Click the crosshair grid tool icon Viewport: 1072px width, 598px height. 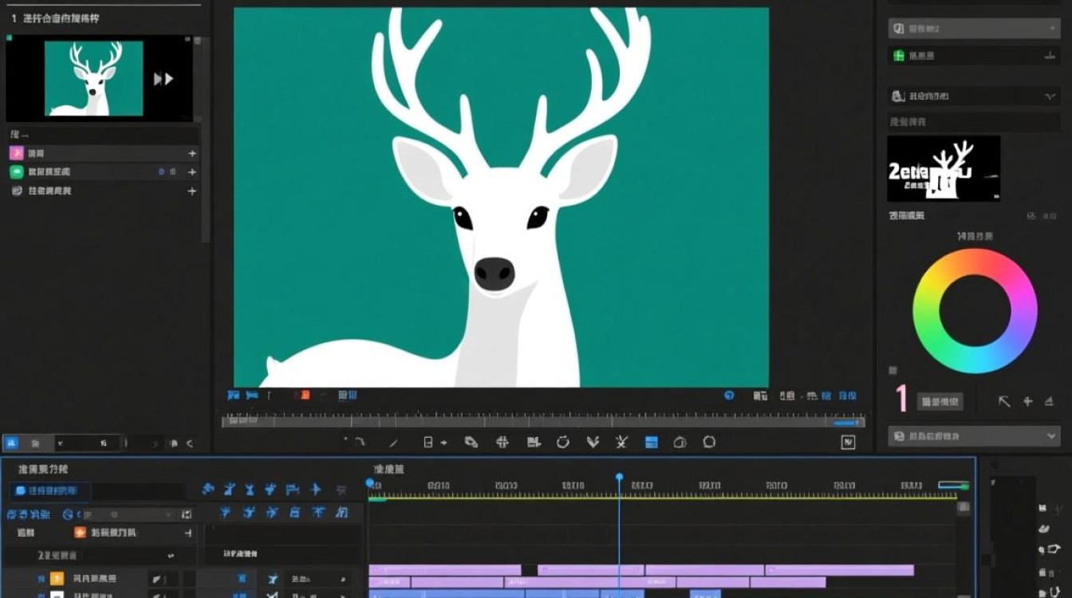(503, 442)
